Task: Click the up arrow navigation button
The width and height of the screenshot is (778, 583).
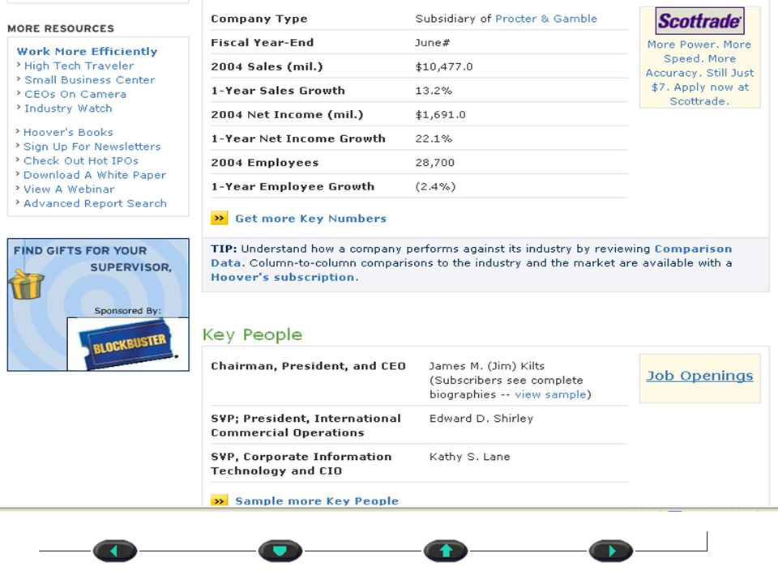Action: tap(446, 551)
